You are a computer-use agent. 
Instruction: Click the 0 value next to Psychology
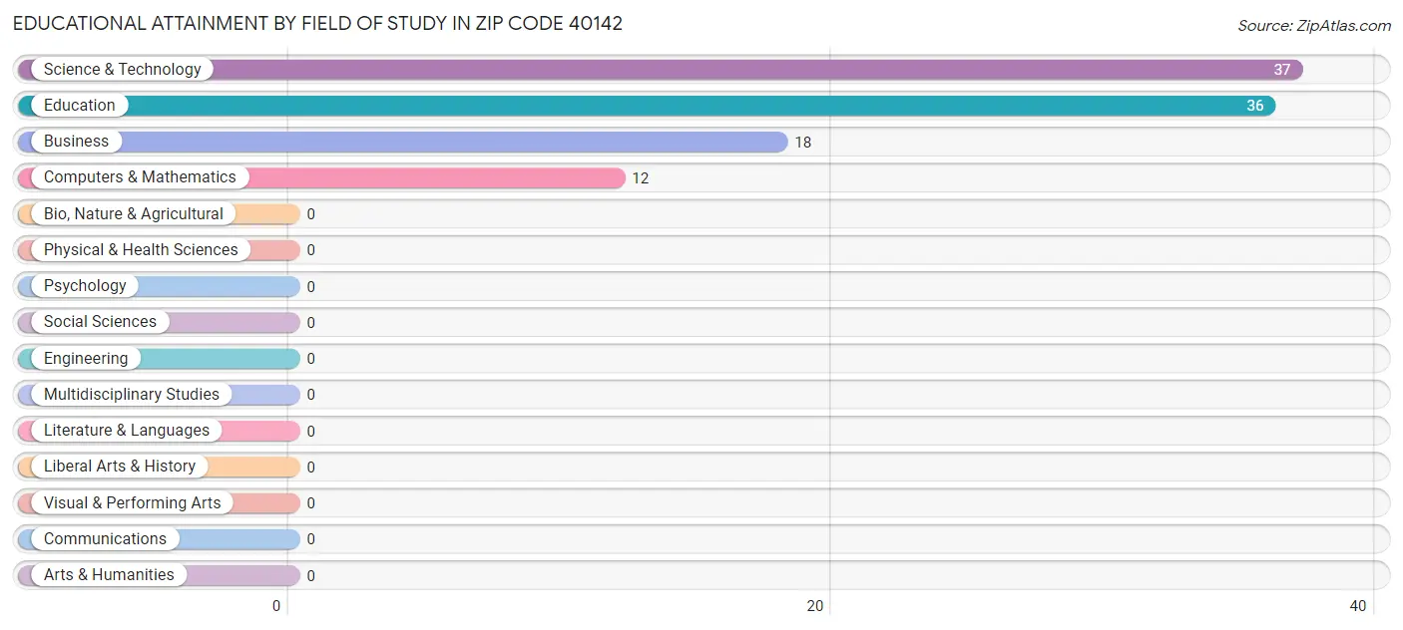311,287
